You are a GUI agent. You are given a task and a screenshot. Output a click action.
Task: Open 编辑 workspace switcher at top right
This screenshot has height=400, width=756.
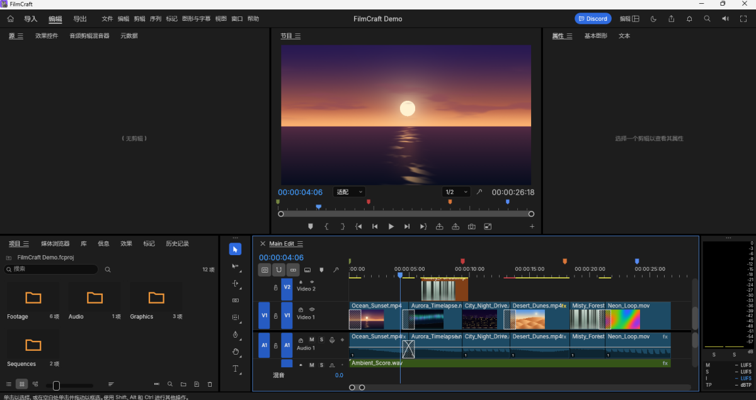pos(629,19)
